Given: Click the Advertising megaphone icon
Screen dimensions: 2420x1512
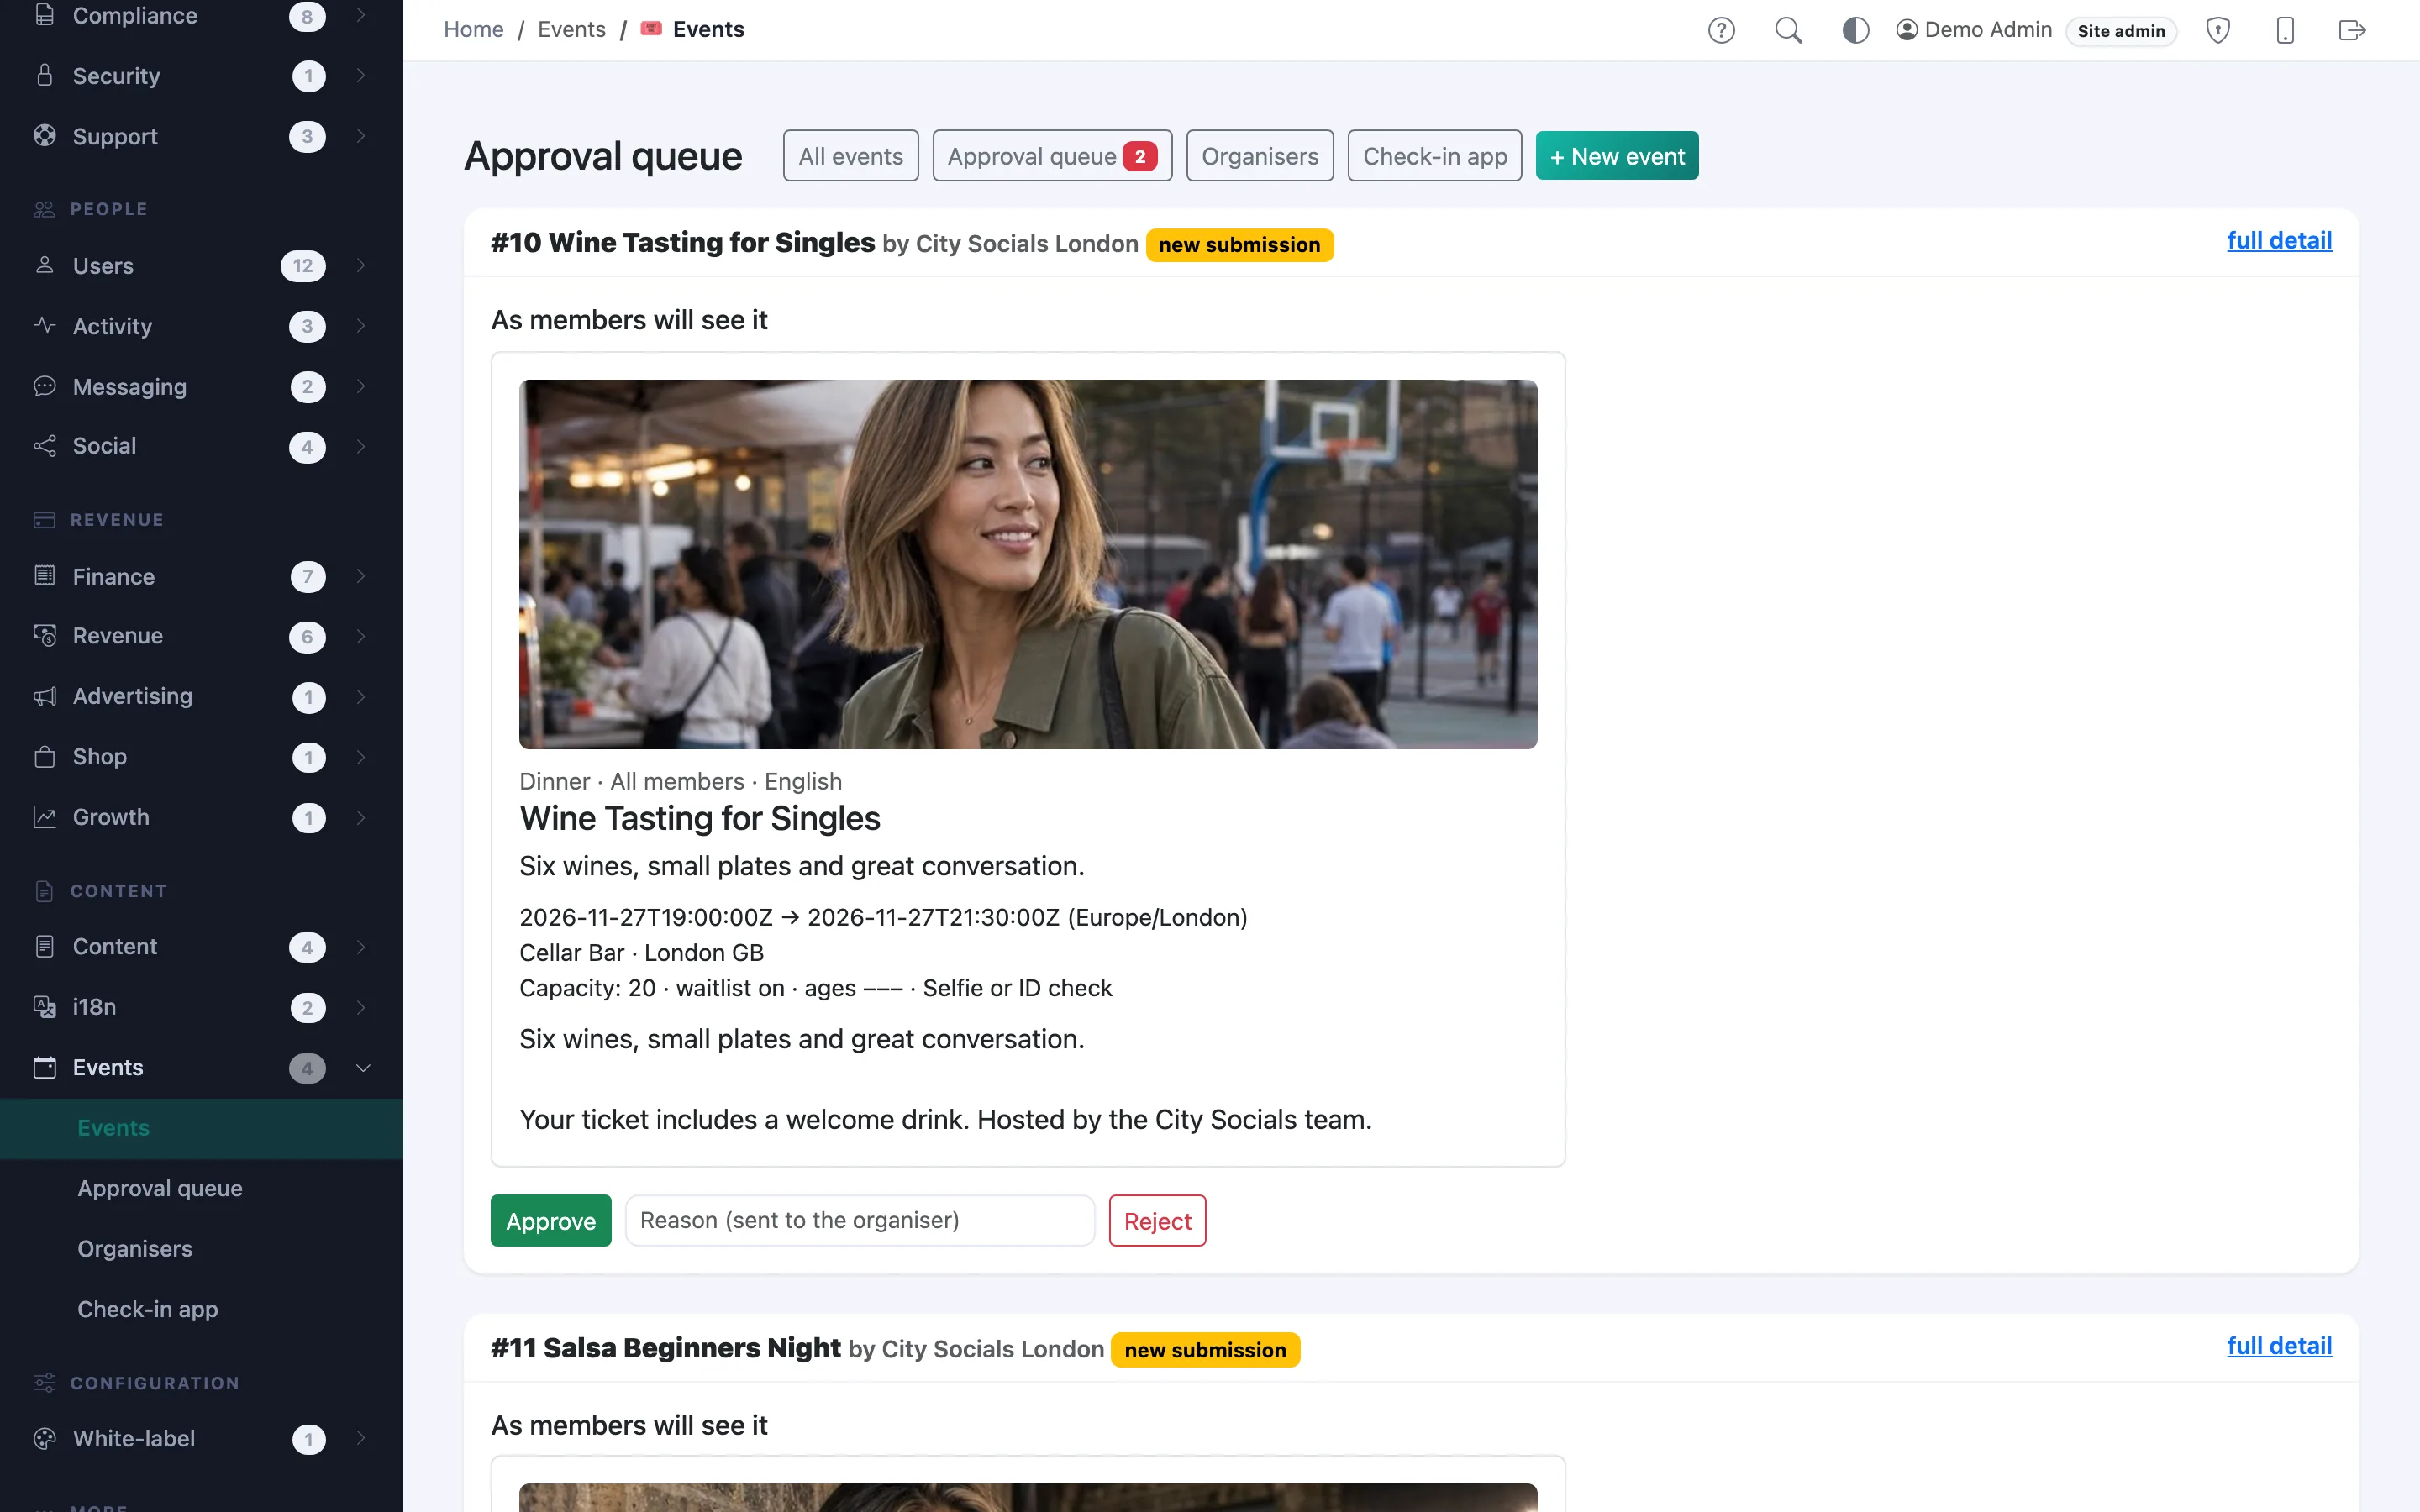Looking at the screenshot, I should (x=44, y=696).
